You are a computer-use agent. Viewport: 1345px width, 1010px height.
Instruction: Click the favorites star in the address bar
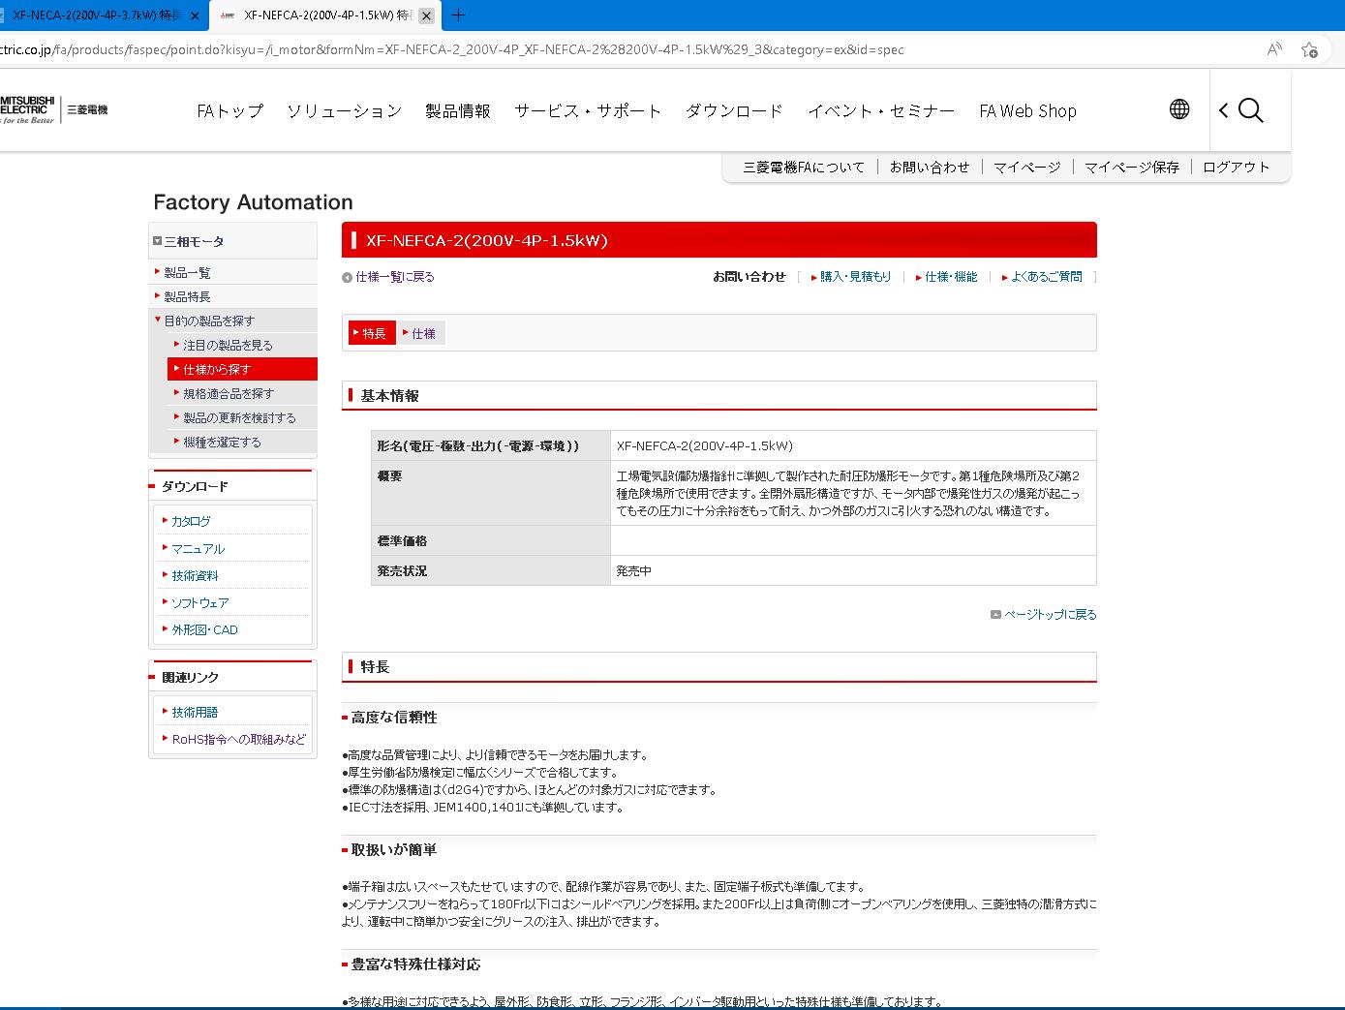[1311, 49]
